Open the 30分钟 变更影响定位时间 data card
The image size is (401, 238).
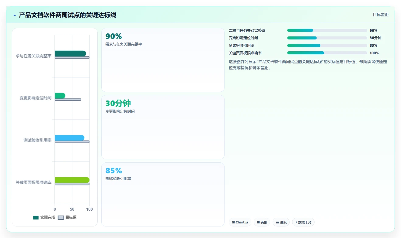coord(163,127)
